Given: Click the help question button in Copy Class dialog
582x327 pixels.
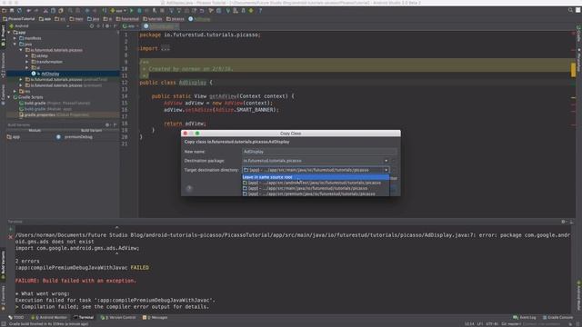Looking at the screenshot, I should pos(189,188).
